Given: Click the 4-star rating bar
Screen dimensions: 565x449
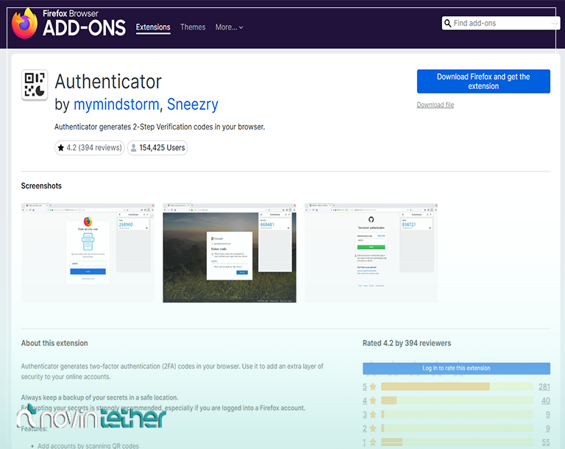Looking at the screenshot, I should tap(458, 400).
